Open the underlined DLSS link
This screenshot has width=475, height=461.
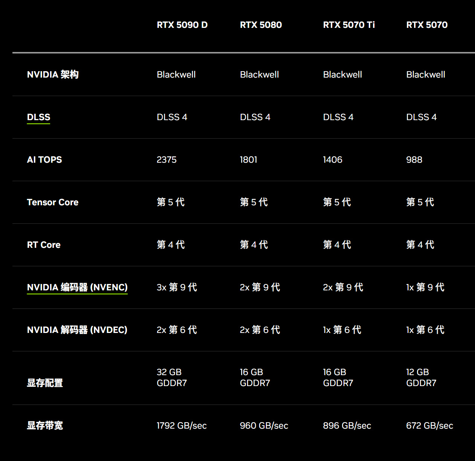[x=38, y=117]
